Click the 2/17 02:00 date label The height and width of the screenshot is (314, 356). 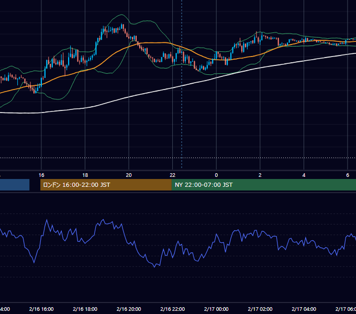[x=260, y=309]
